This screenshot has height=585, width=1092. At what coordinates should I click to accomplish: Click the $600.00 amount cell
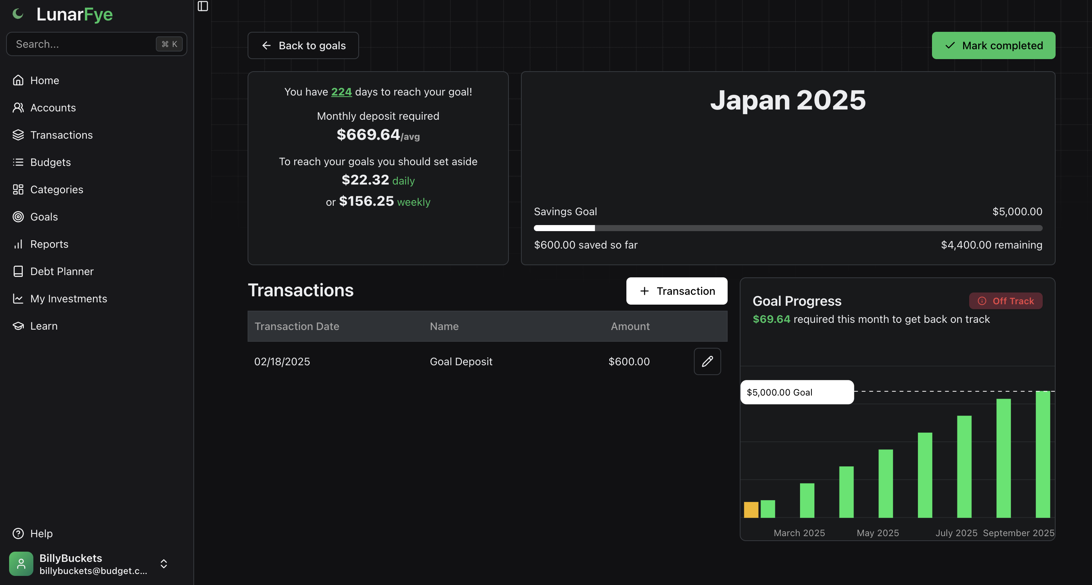(629, 361)
